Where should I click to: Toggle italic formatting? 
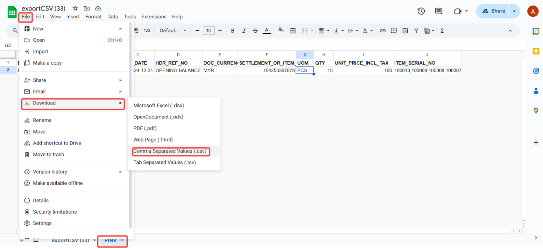pyautogui.click(x=244, y=30)
